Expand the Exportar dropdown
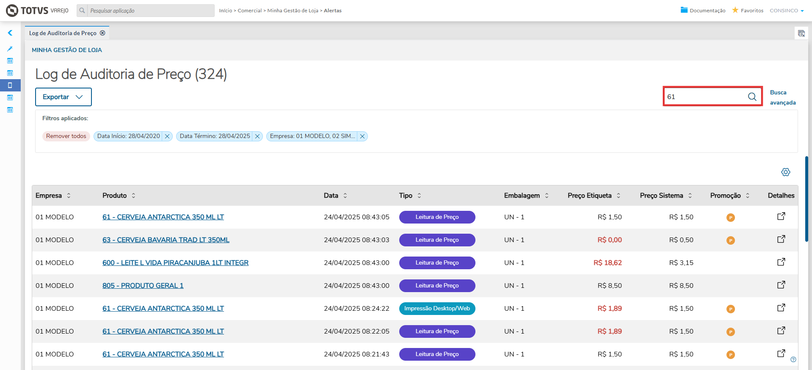Image resolution: width=812 pixels, height=370 pixels. (x=64, y=97)
